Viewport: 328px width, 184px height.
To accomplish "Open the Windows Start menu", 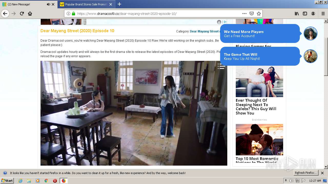I will point(7,180).
